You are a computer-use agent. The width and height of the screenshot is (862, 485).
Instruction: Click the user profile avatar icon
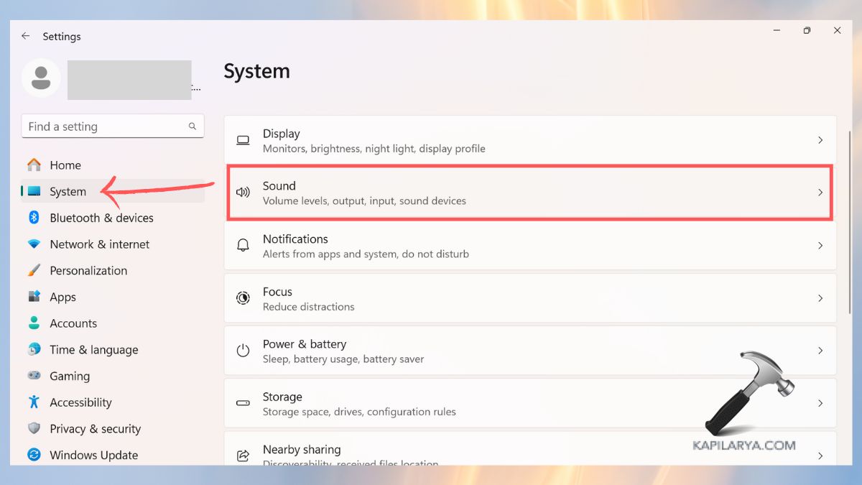[41, 78]
